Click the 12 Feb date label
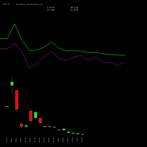147x147 pixels. (63, 140)
